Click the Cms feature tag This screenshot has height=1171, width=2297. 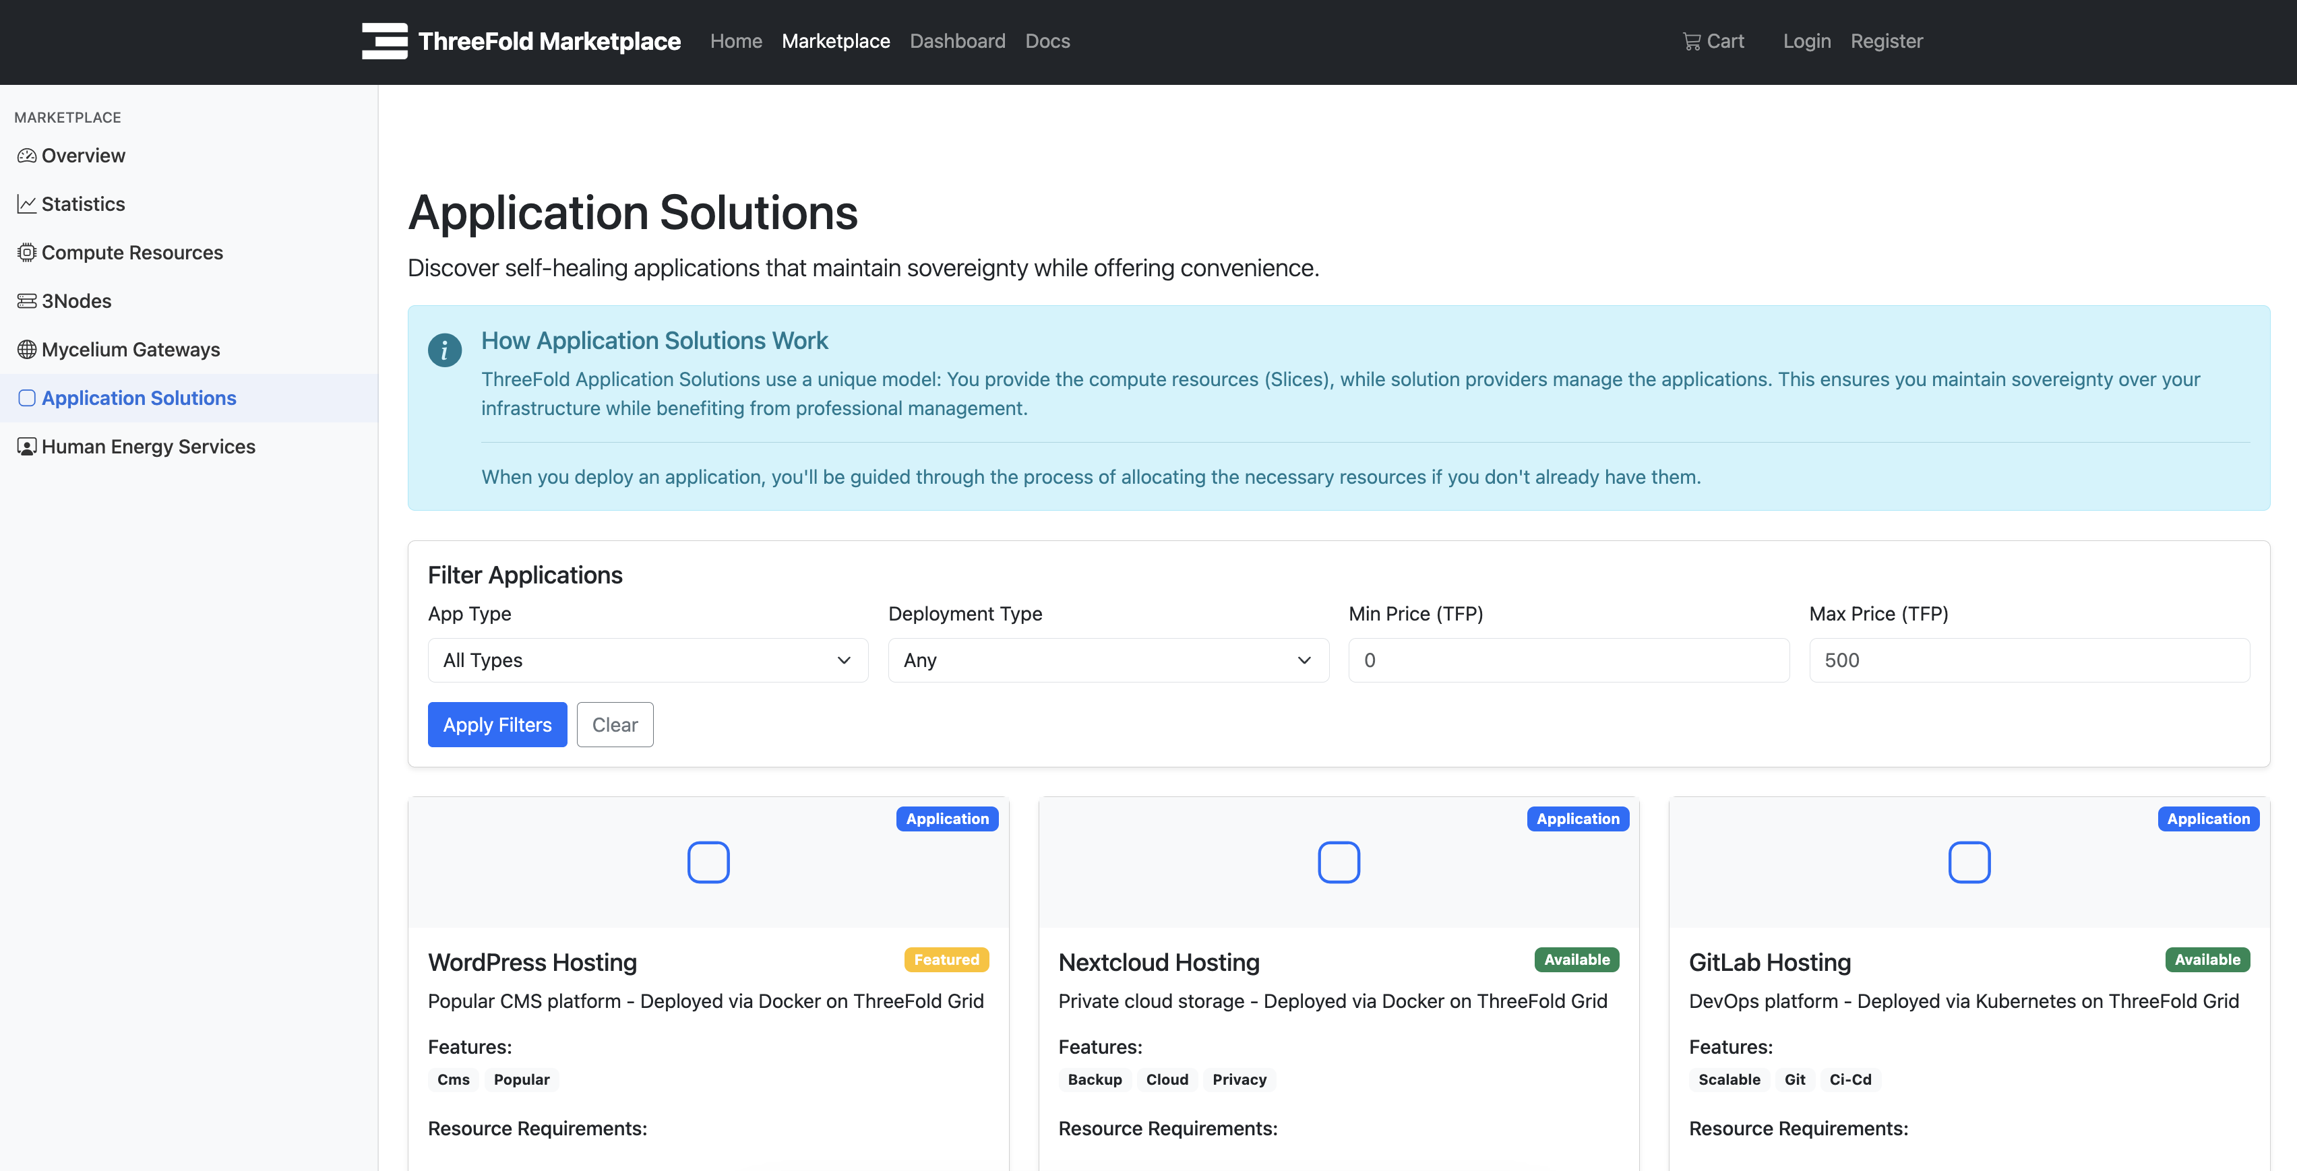click(x=453, y=1079)
